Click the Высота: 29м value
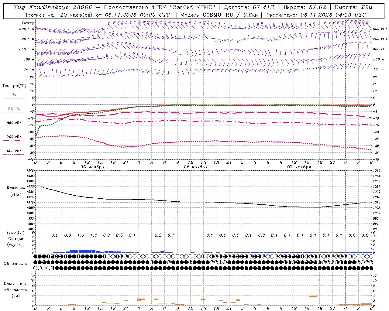Screen dimensions: 389x311 [353, 7]
